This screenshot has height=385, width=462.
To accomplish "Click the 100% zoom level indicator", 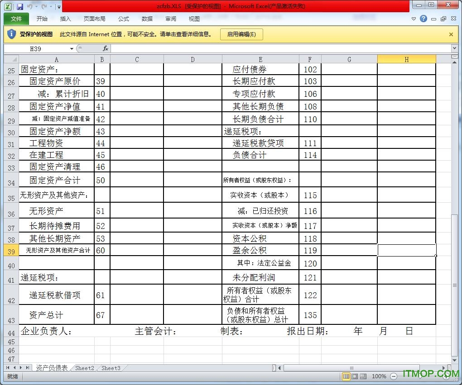I will tap(379, 376).
